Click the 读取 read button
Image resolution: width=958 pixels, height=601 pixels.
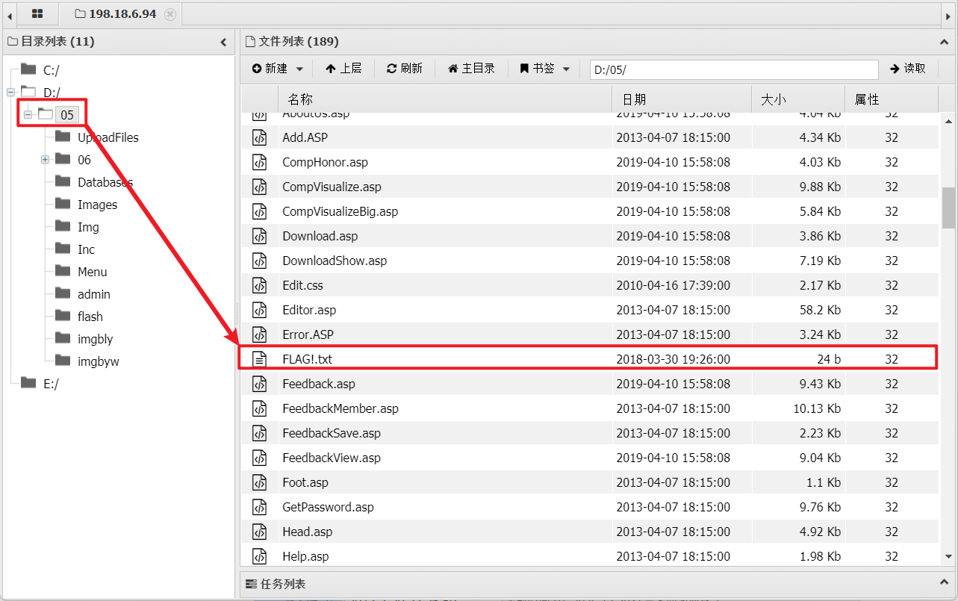[908, 69]
